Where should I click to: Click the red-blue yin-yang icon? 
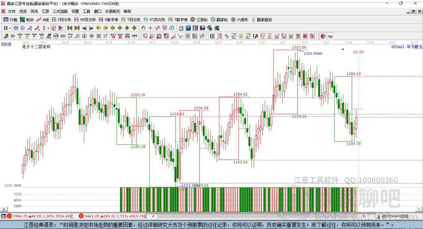[323, 36]
